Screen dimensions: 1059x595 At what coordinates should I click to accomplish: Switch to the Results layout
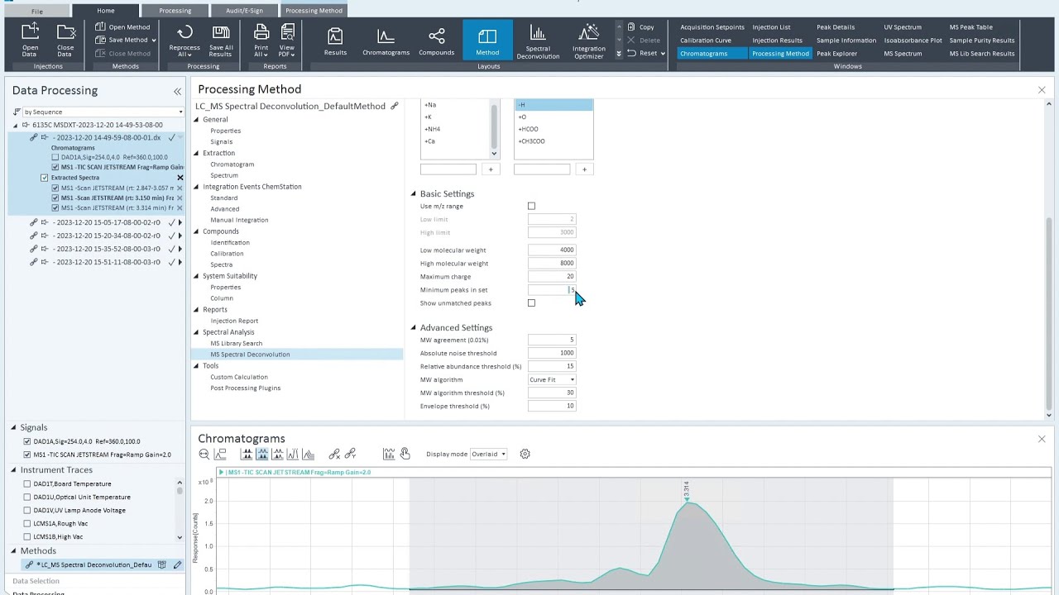click(335, 40)
